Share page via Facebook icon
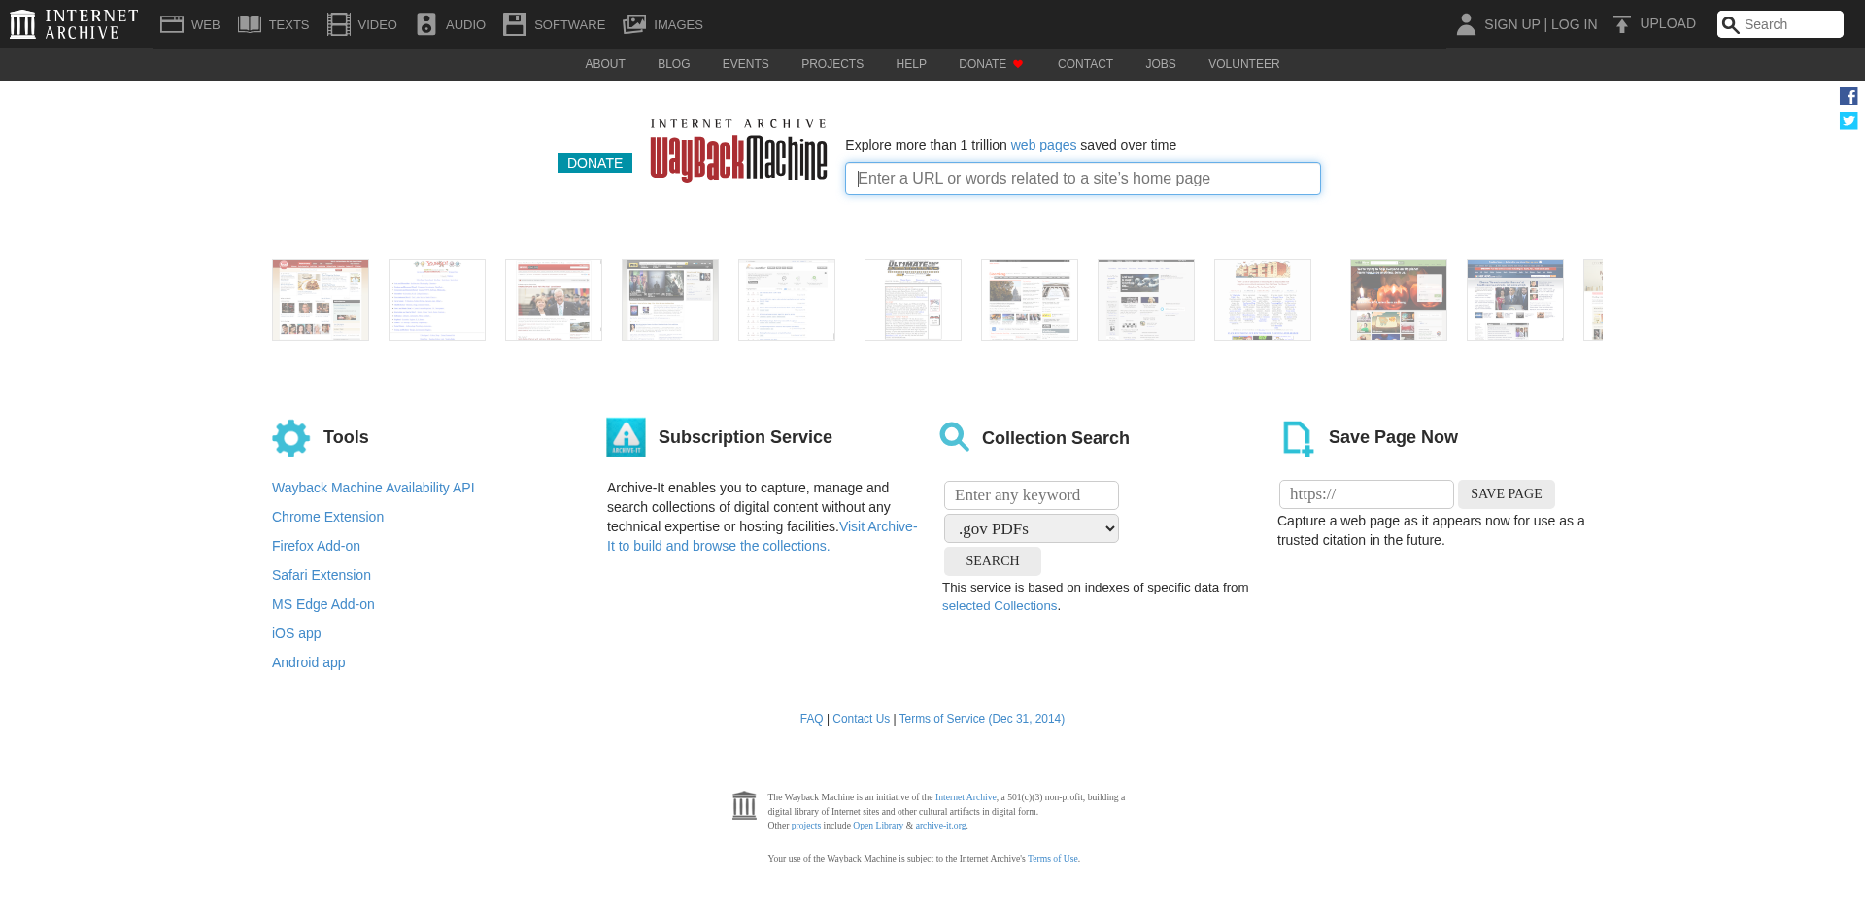The height and width of the screenshot is (914, 1865). tap(1848, 96)
